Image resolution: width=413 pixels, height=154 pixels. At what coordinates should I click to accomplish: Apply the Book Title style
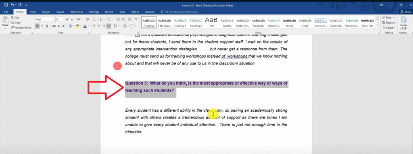pyautogui.click(x=367, y=23)
